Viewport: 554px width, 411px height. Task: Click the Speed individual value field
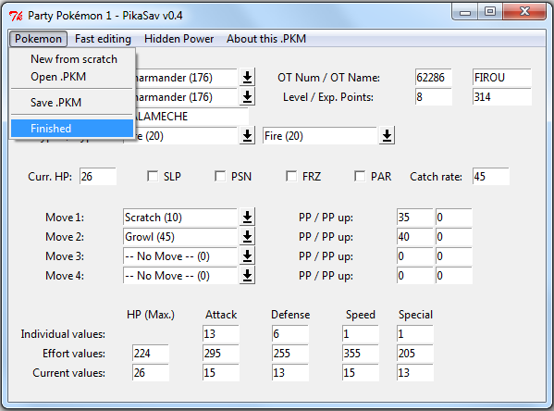click(361, 334)
